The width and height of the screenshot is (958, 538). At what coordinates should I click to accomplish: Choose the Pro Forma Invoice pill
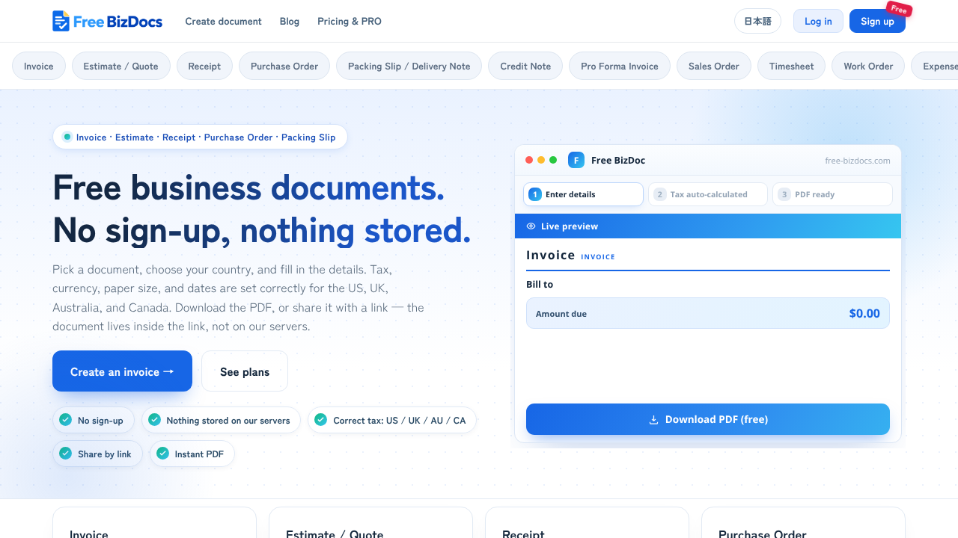(x=620, y=66)
